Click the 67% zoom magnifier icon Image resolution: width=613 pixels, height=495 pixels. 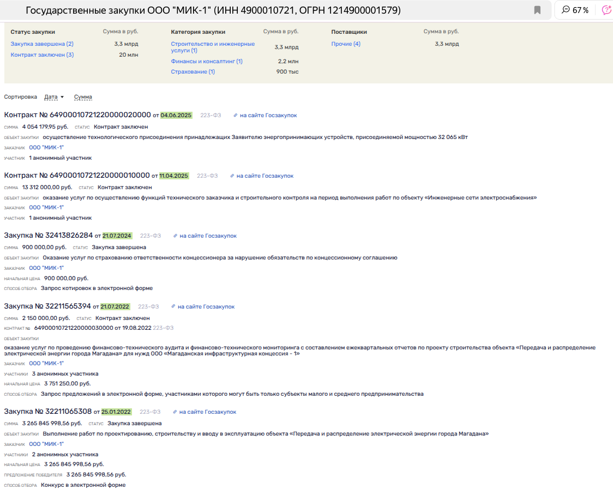566,10
